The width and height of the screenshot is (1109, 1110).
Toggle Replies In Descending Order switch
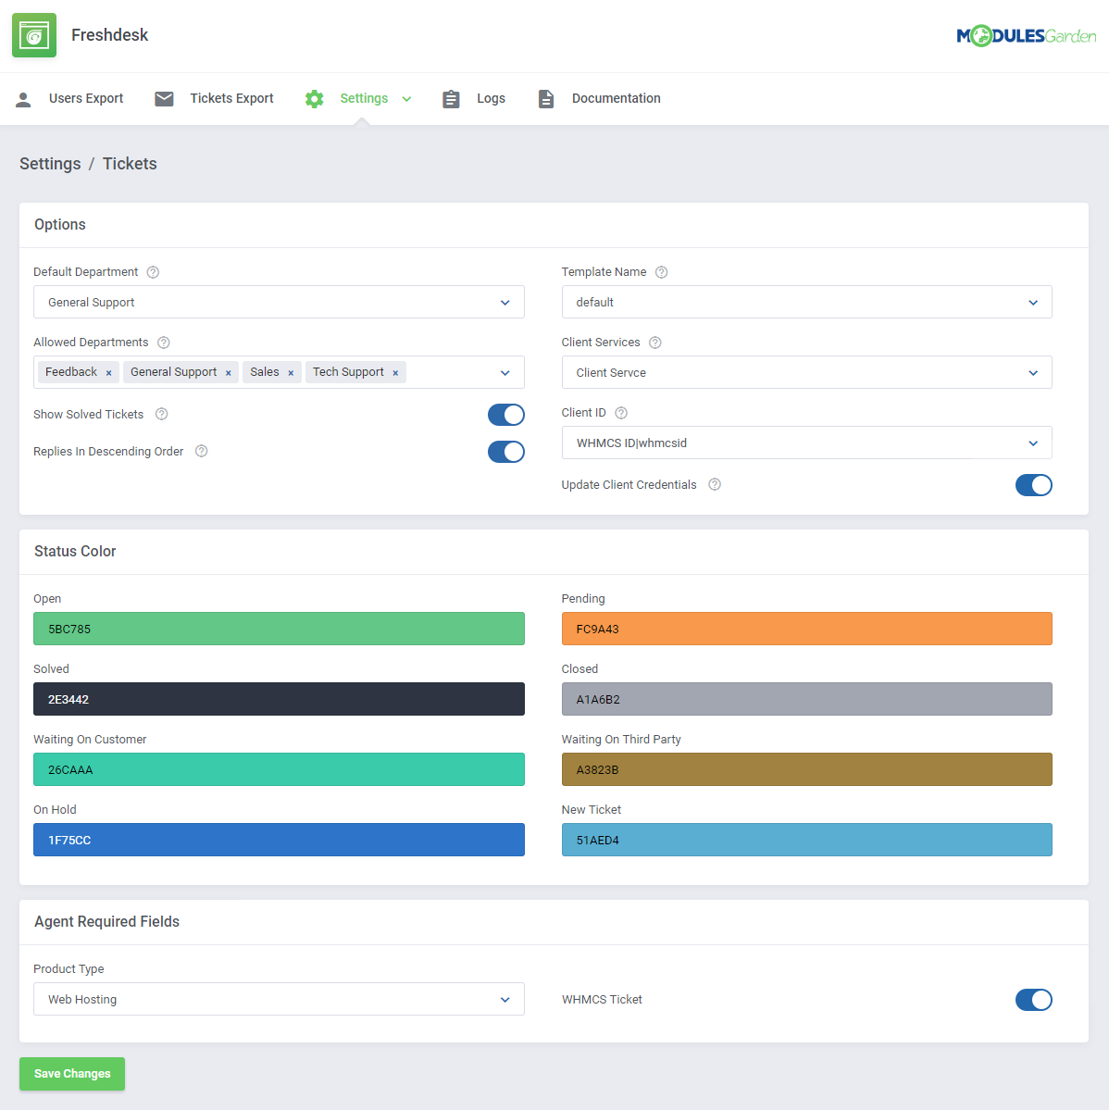tap(506, 452)
